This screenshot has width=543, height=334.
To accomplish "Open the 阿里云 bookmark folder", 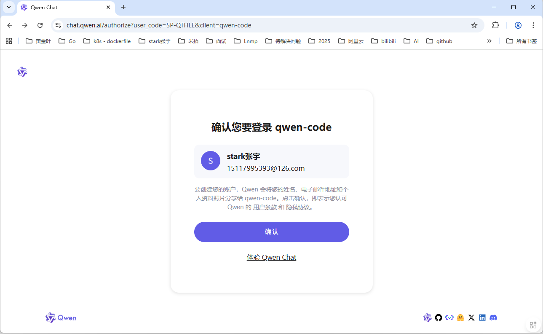I will point(351,41).
